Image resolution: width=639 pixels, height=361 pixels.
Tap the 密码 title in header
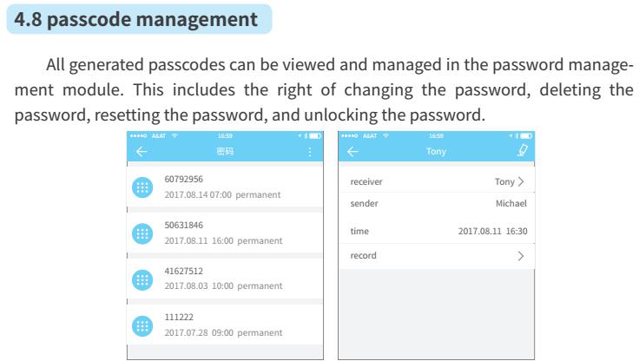pos(225,152)
